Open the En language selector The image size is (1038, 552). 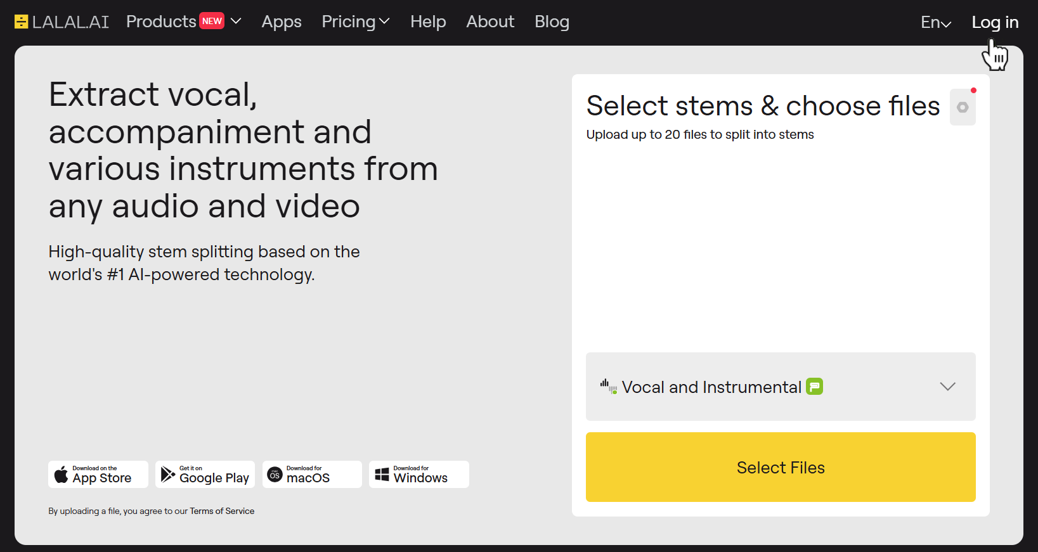(x=936, y=23)
